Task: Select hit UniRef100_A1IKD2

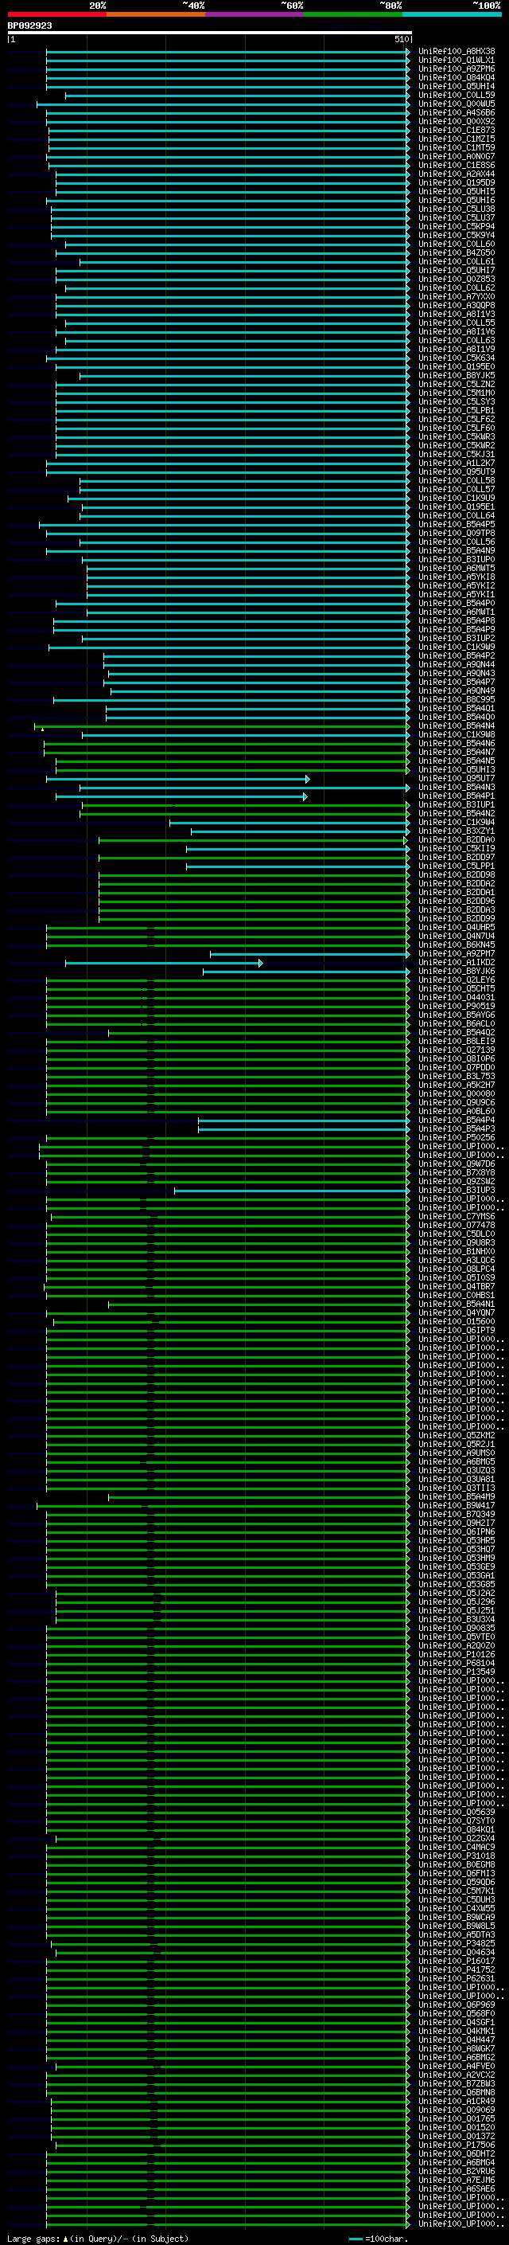Action: tap(457, 962)
